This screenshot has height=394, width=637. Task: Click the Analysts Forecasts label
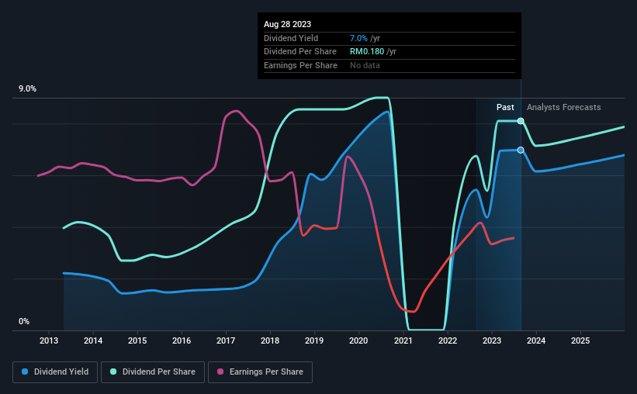[x=564, y=107]
